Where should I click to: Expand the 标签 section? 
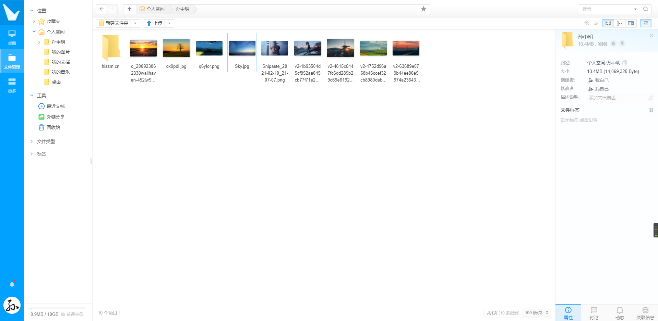click(x=32, y=154)
